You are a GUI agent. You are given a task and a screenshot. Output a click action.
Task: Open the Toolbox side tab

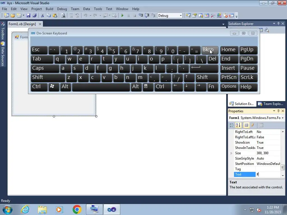pyautogui.click(x=3, y=31)
